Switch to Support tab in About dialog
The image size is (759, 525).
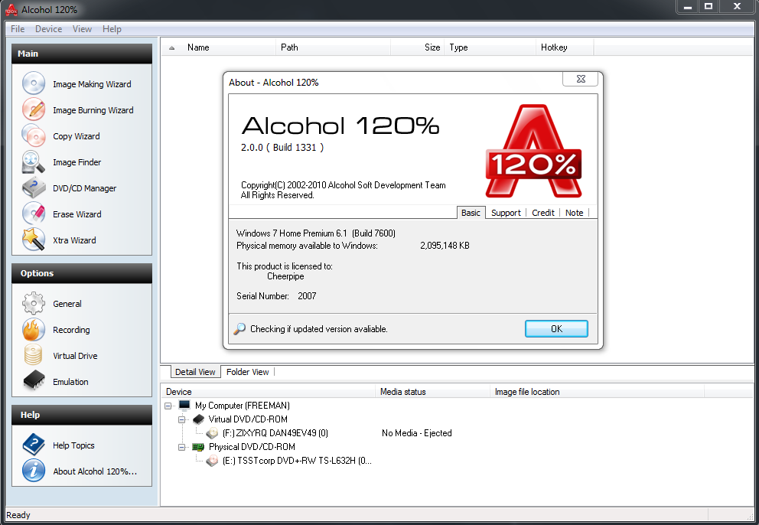(x=506, y=213)
